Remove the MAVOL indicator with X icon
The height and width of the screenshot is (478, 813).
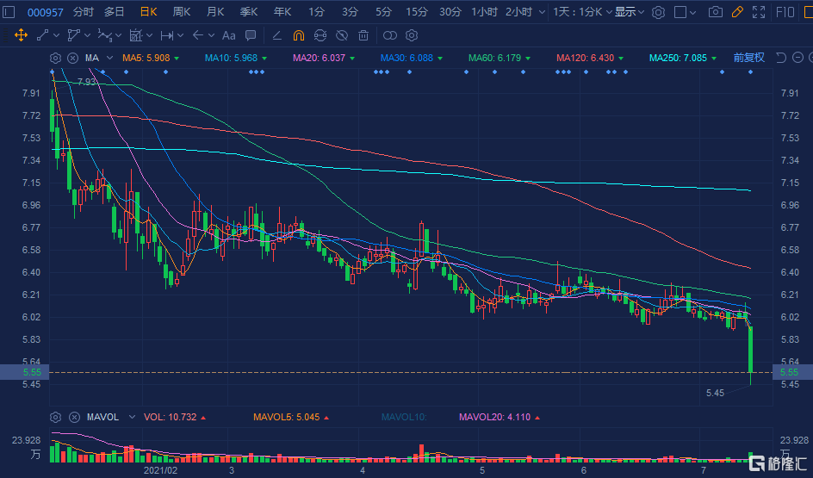[x=74, y=418]
